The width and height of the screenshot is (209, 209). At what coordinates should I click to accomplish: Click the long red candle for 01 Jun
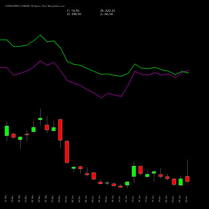(x=67, y=152)
